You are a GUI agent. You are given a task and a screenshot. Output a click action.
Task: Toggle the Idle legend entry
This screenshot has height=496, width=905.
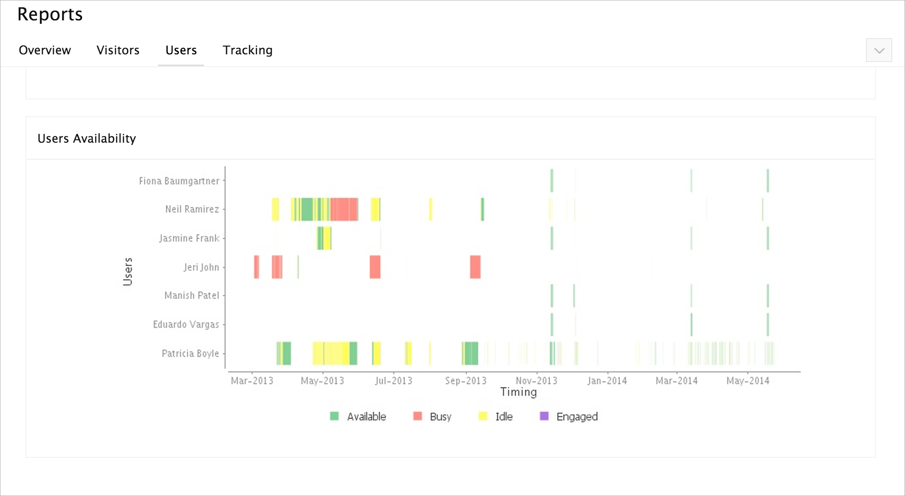pos(504,417)
